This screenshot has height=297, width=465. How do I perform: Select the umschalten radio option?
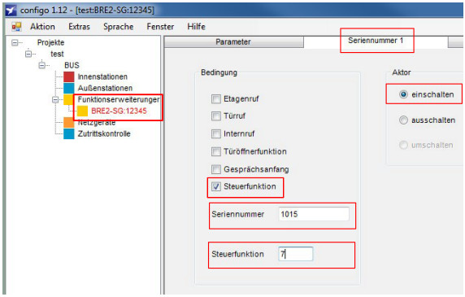click(x=403, y=145)
